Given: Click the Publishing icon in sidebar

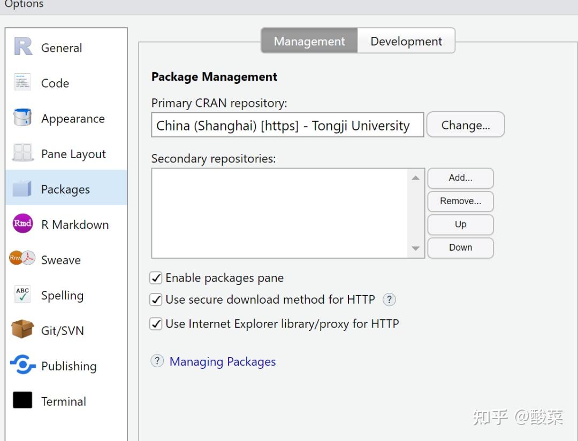Looking at the screenshot, I should tap(23, 365).
